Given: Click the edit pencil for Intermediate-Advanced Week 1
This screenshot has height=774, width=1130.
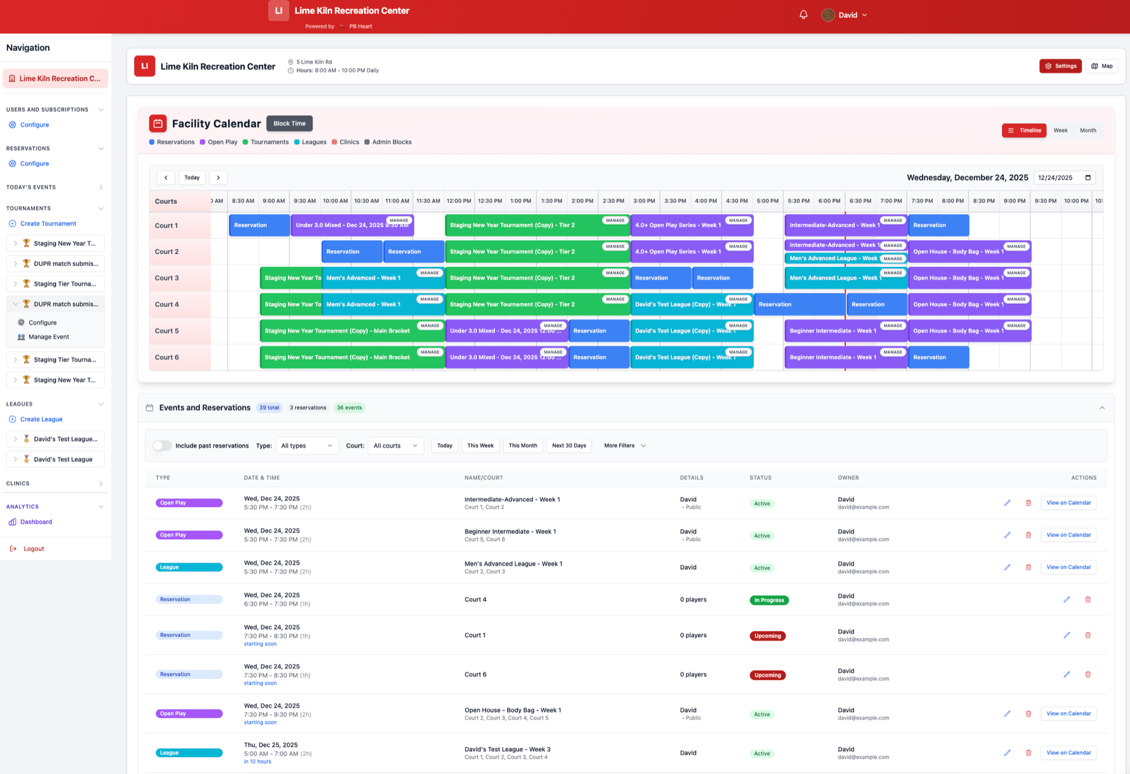Looking at the screenshot, I should (x=1007, y=503).
